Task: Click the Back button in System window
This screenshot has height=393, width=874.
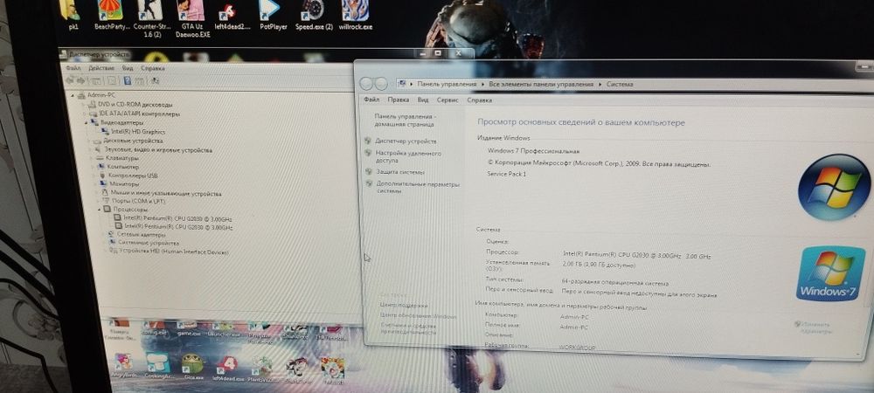Action: pos(366,84)
